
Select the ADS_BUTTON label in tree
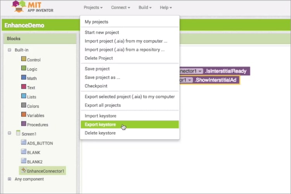[40, 143]
